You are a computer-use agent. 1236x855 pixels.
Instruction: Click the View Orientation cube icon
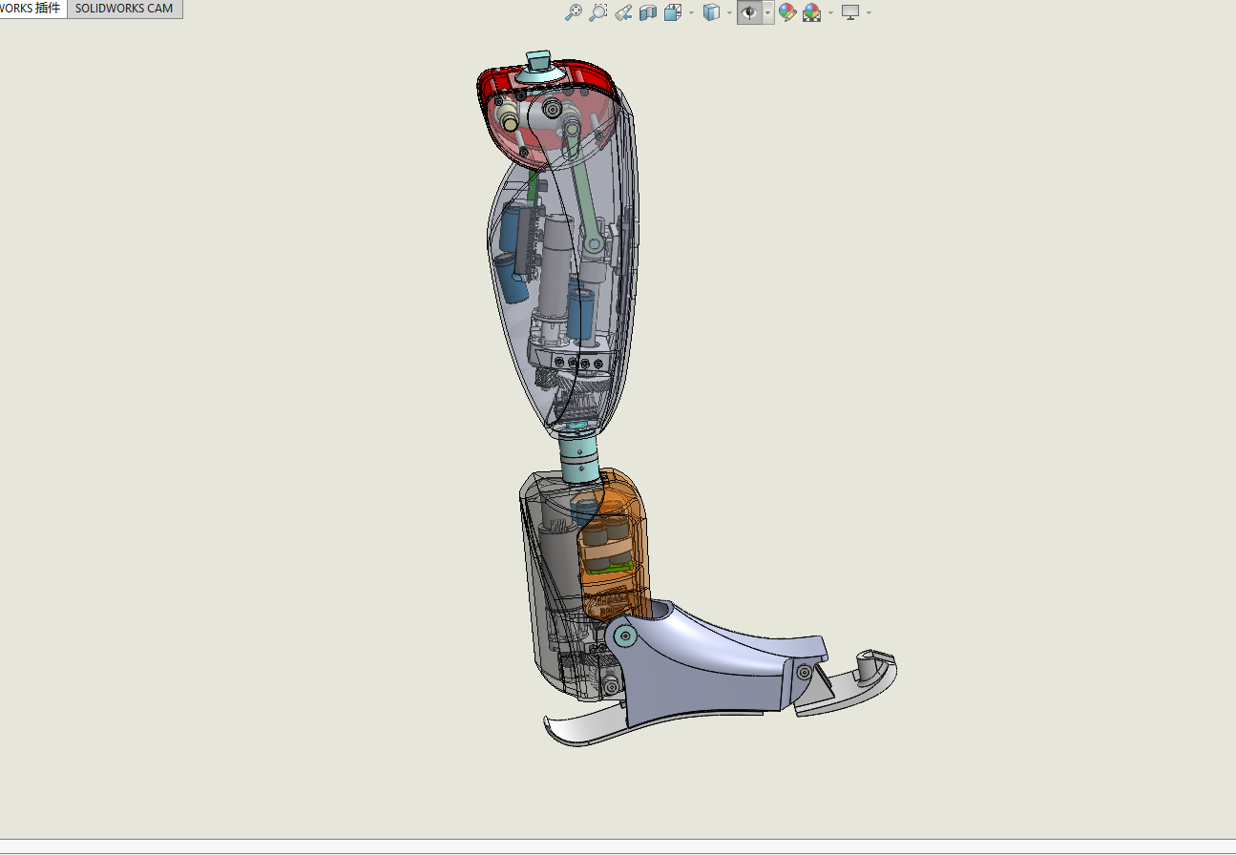pyautogui.click(x=673, y=12)
